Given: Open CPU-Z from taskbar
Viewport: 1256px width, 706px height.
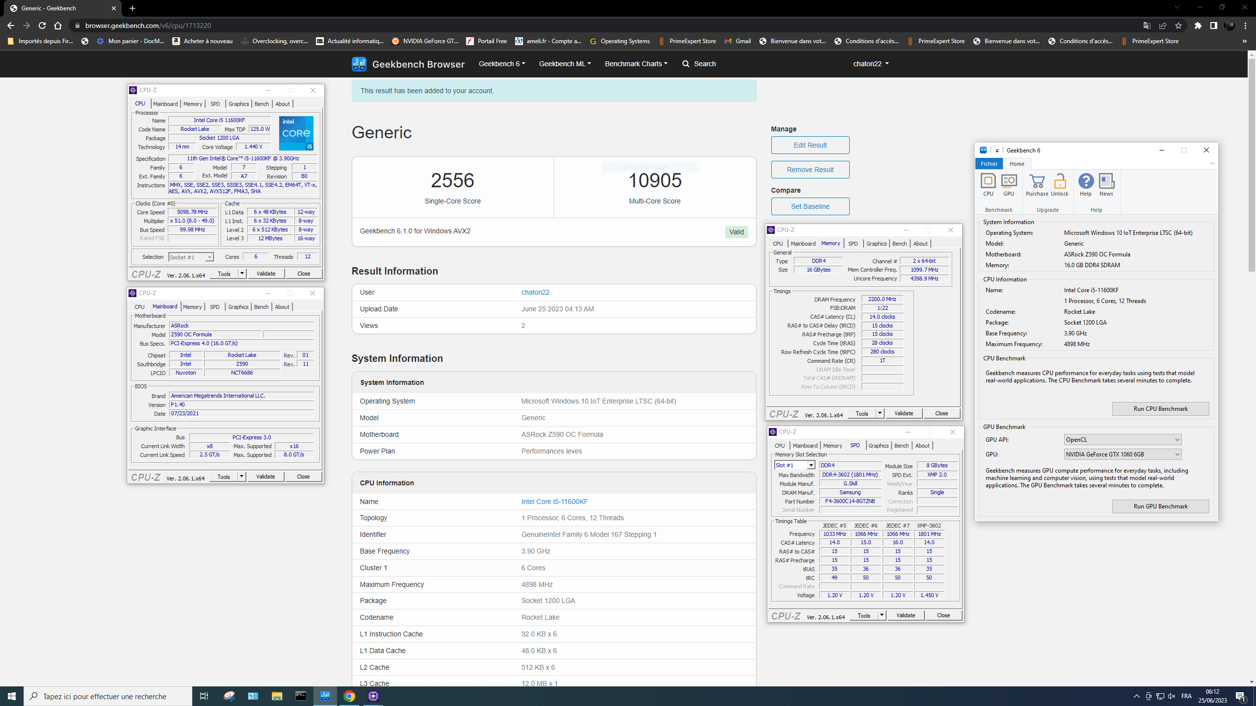Looking at the screenshot, I should click(373, 696).
